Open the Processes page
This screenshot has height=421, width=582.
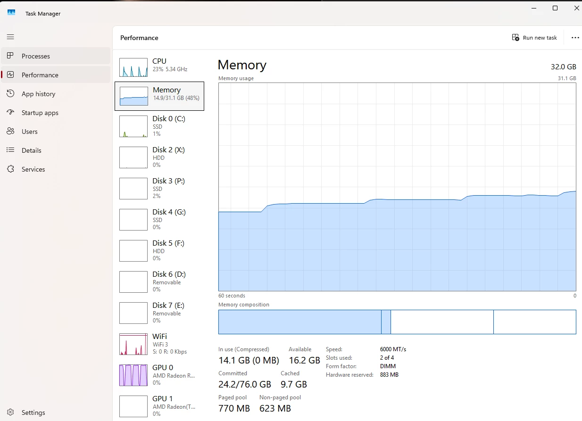(x=56, y=56)
